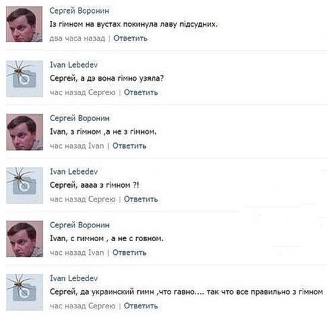Screen dimensions: 327x322
Task: Open spider avatar beside "аааа з гімном ?!" comment
Action: pos(24,185)
